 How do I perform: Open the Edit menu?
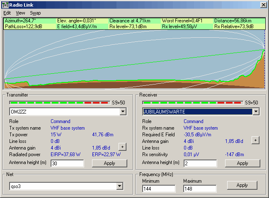click(x=7, y=13)
